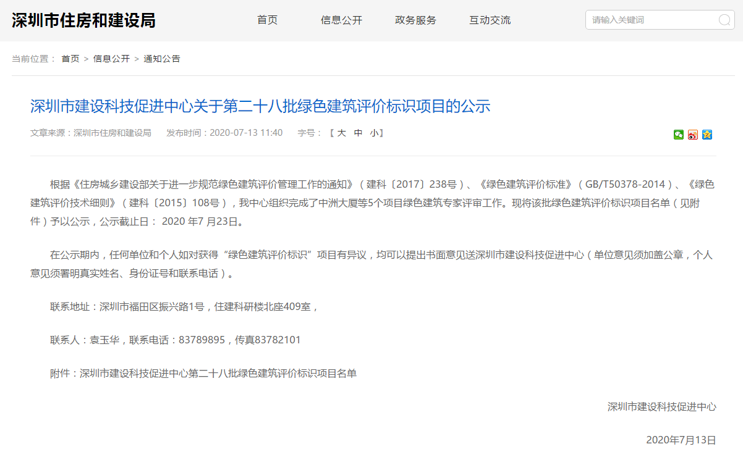Set font size to 中
This screenshot has height=465, width=743.
click(358, 133)
